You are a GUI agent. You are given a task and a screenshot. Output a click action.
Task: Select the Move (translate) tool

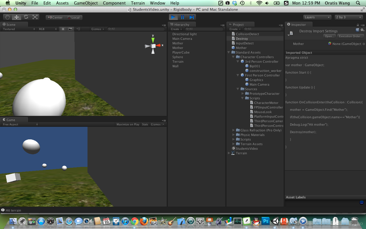(17, 17)
